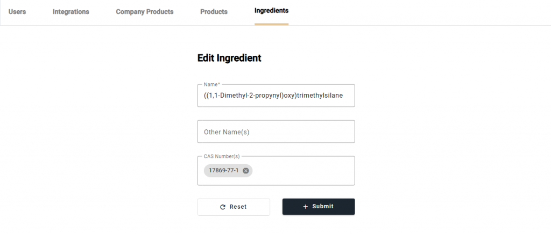
Task: Click the Other Name(s) placeholder text
Action: (x=227, y=132)
